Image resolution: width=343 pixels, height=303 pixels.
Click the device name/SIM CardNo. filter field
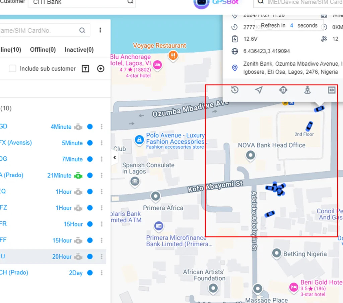point(45,30)
